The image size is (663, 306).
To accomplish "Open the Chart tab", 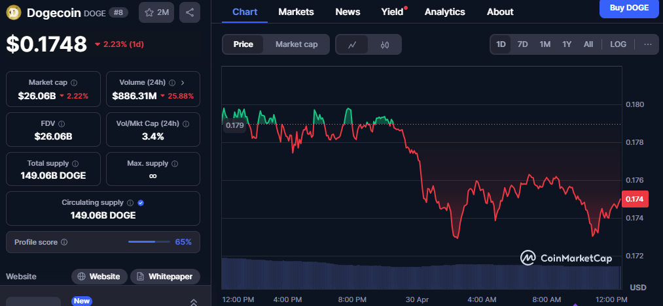I will click(x=245, y=12).
